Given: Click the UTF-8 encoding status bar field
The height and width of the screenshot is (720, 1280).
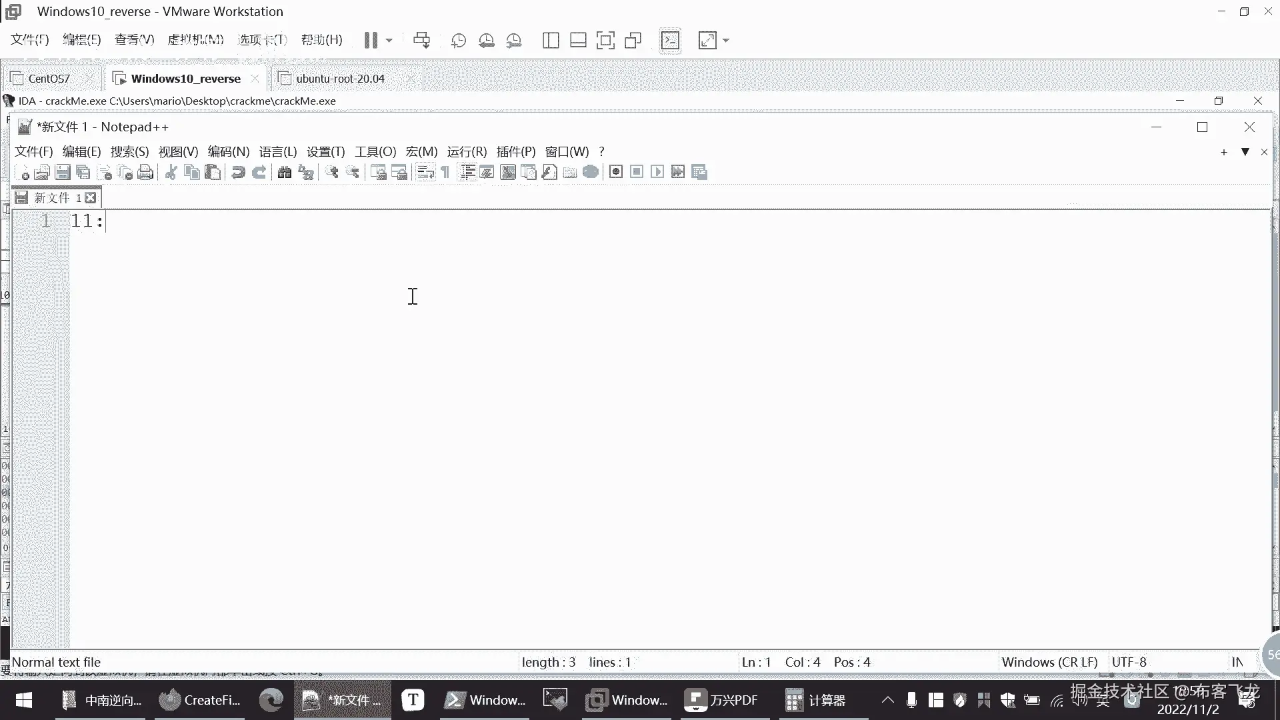Looking at the screenshot, I should 1129,662.
